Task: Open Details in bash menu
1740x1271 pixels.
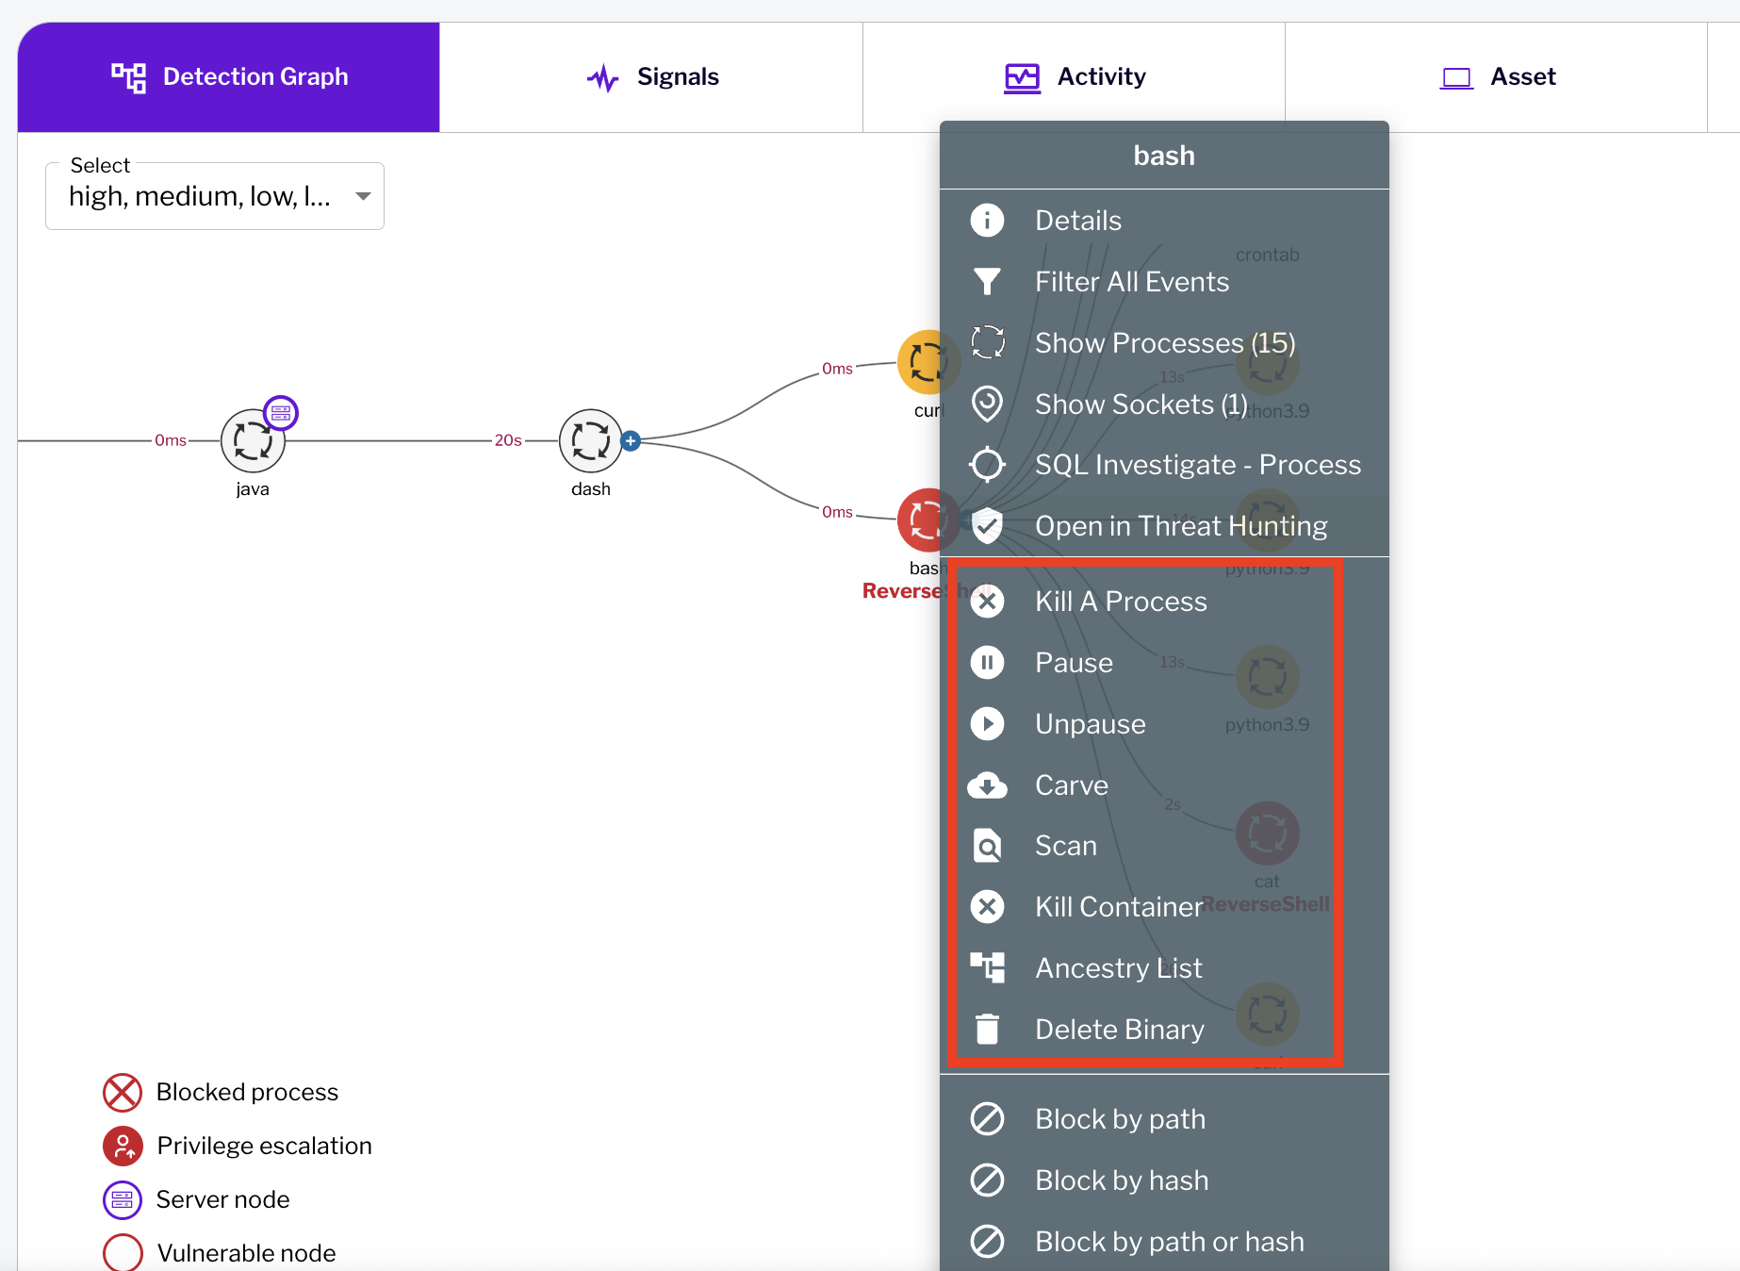Action: (x=1164, y=221)
